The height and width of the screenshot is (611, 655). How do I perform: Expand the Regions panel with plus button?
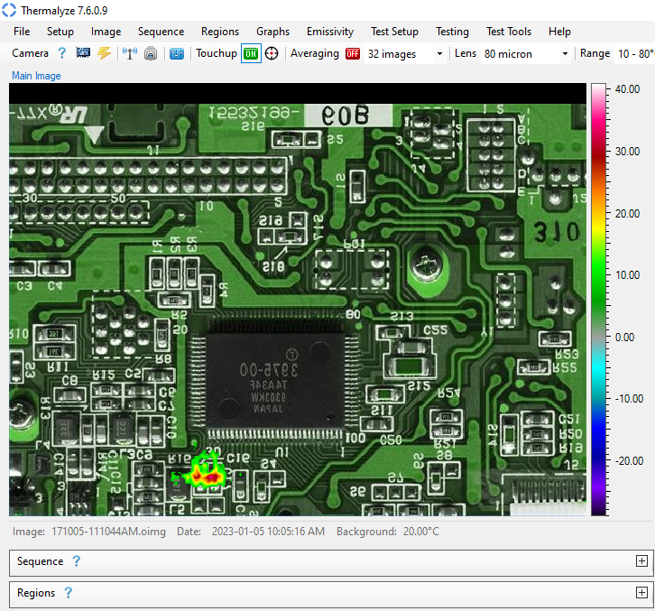pyautogui.click(x=641, y=593)
